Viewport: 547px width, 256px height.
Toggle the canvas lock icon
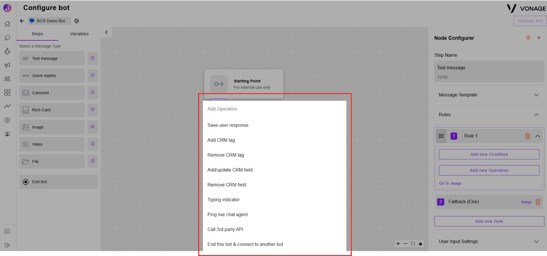(x=421, y=244)
